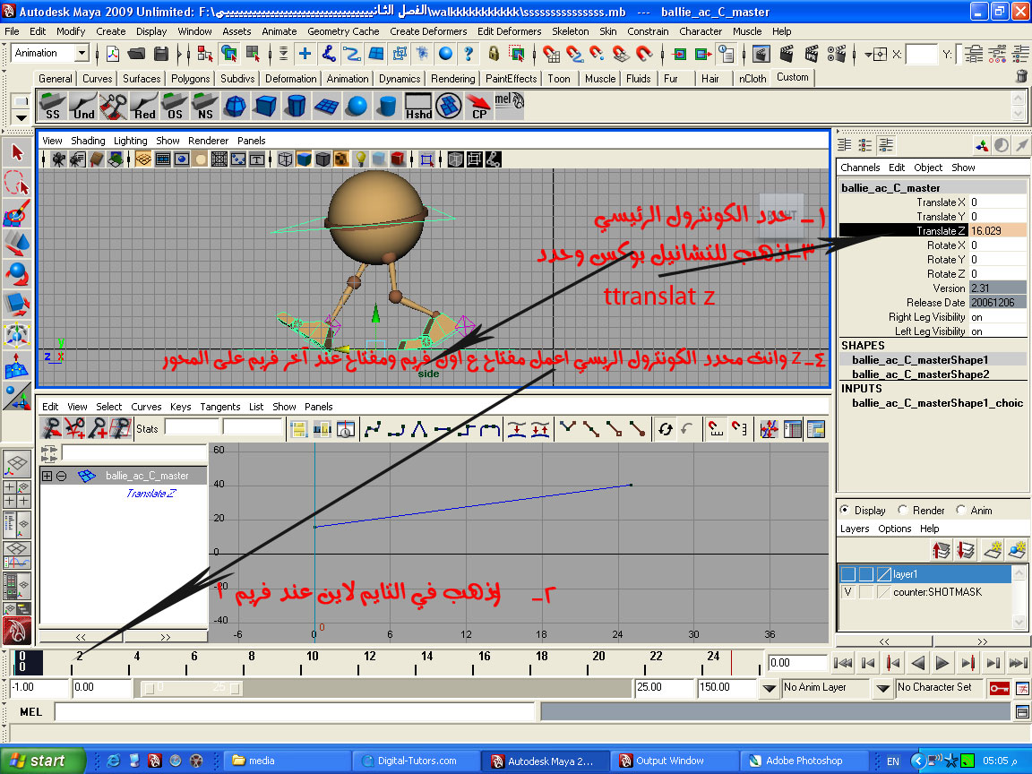Open the mel script shelf icon

click(509, 106)
